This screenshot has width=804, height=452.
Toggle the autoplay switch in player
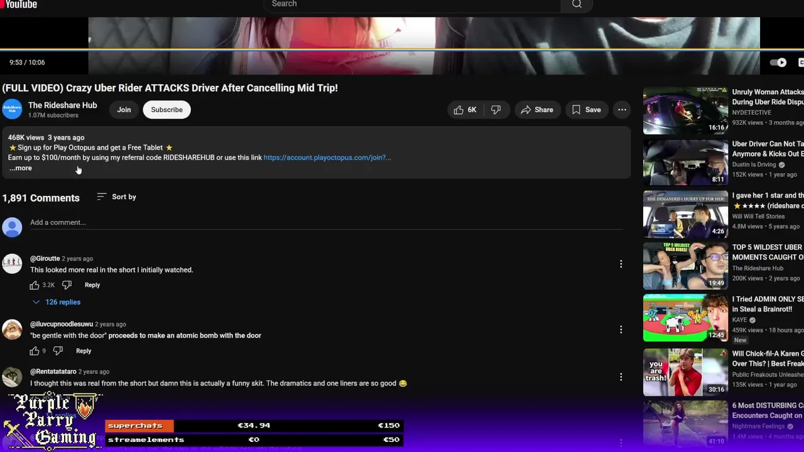pos(778,62)
